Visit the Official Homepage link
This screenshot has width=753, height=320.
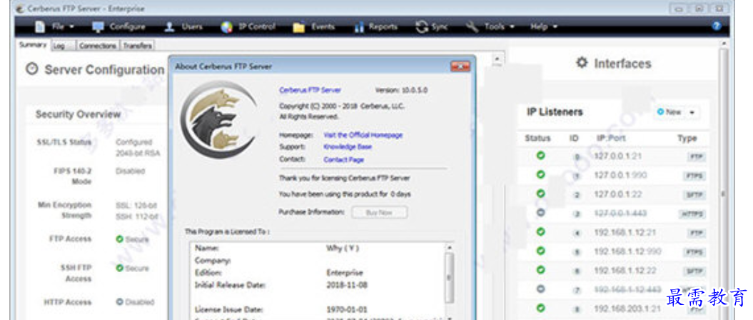pyautogui.click(x=363, y=135)
